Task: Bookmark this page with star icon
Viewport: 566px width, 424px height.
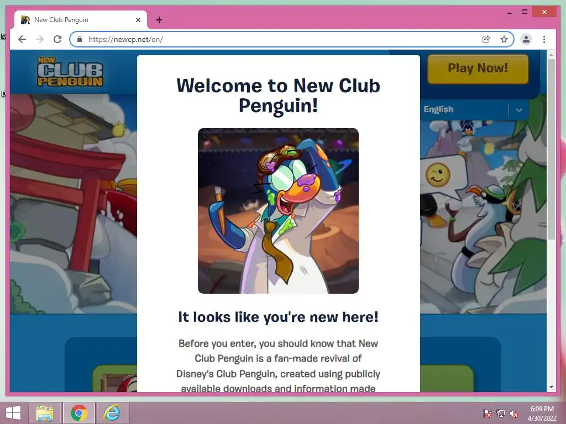Action: click(504, 39)
